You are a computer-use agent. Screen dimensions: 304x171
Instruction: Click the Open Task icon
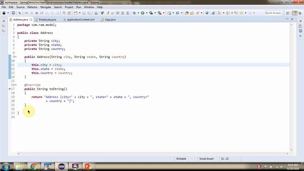click(192, 13)
